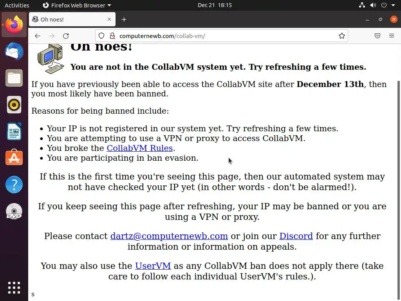
Task: Restore down the Firefox window
Action: coord(381,20)
